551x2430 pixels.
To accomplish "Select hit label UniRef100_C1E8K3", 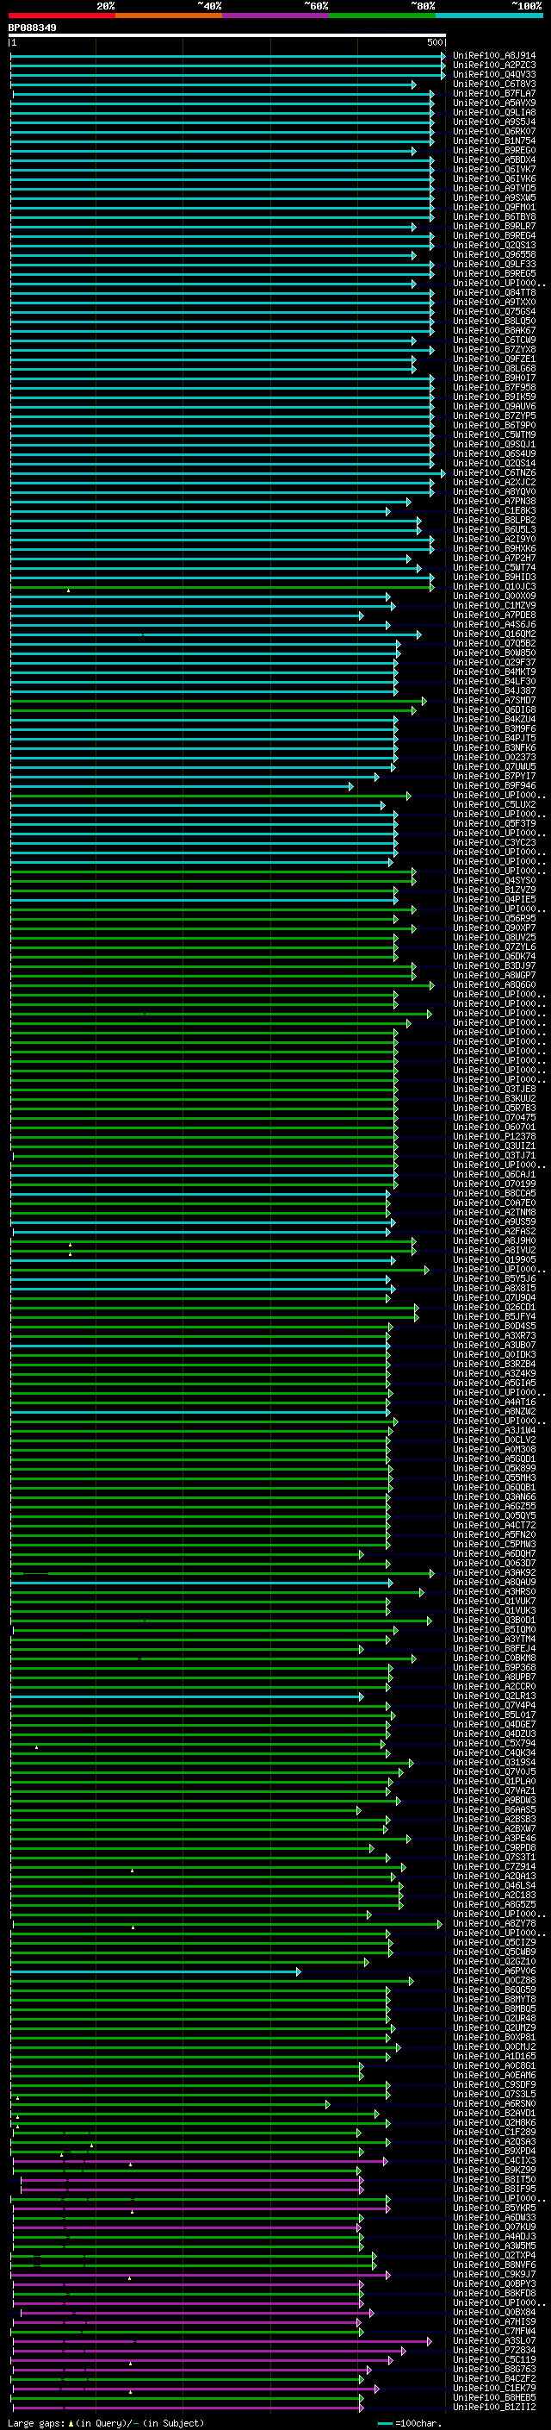I will [494, 511].
